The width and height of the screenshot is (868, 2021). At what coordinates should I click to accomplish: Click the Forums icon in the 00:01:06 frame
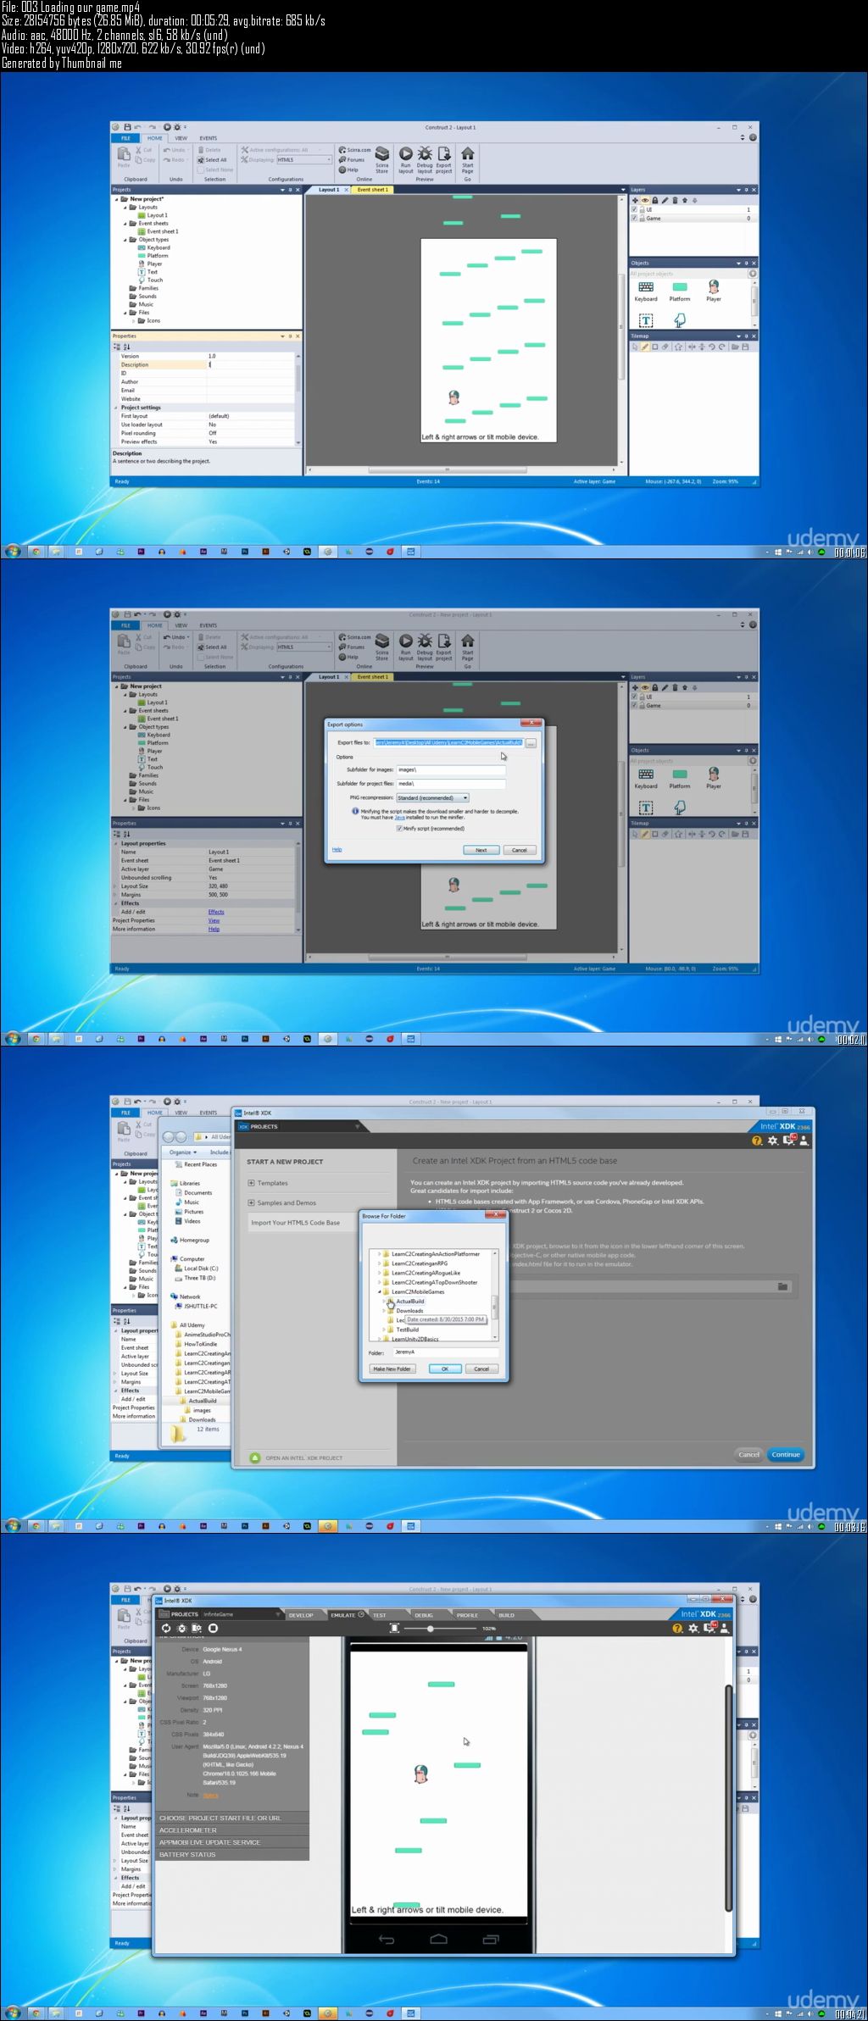tap(342, 159)
